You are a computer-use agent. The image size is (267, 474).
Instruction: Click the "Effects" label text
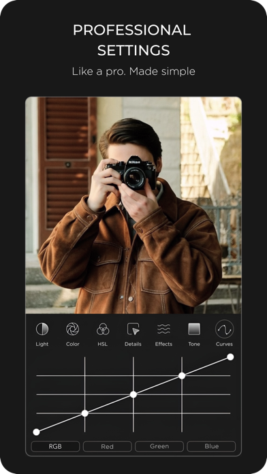coord(163,344)
